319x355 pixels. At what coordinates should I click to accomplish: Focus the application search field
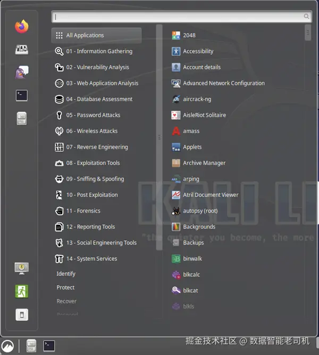point(182,17)
